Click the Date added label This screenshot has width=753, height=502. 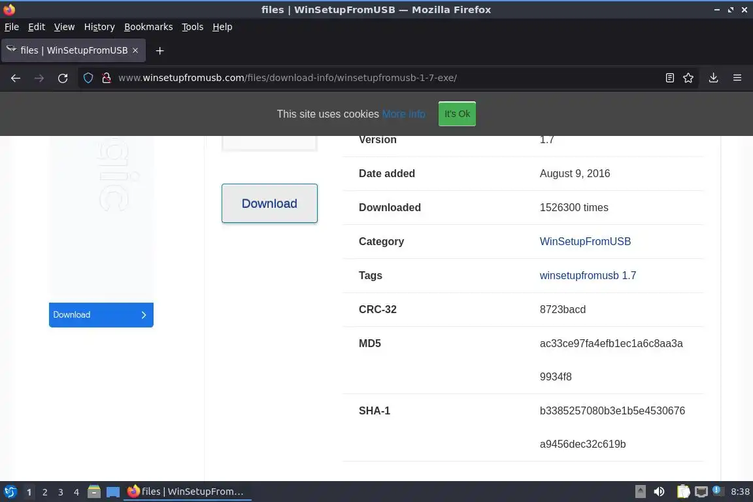387,173
